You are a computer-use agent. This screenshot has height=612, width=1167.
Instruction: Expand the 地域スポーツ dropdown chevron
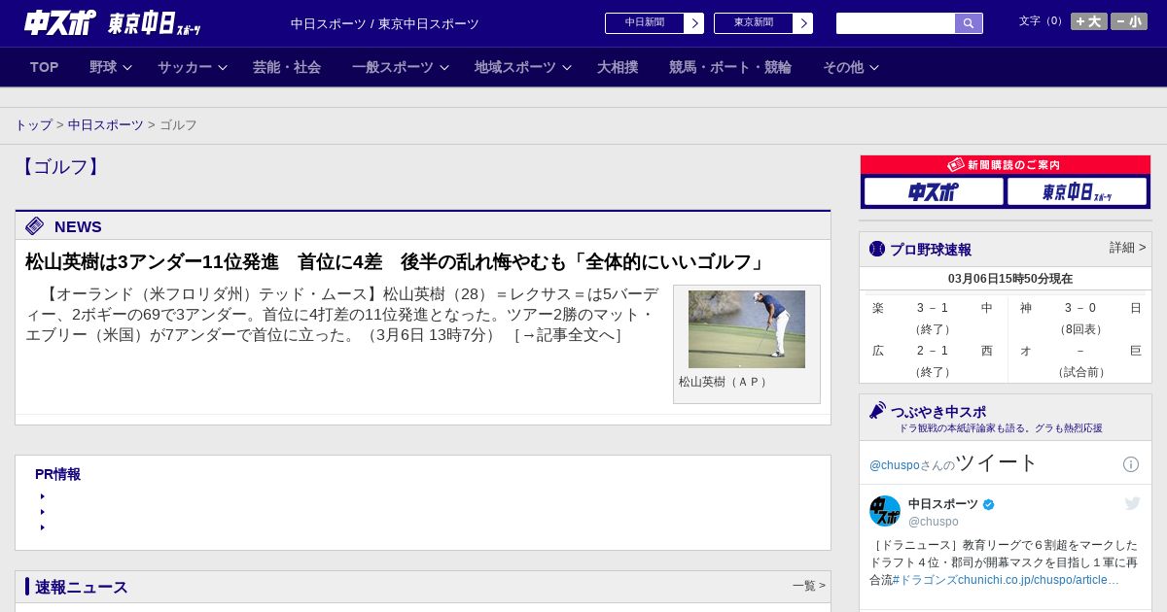pyautogui.click(x=567, y=67)
